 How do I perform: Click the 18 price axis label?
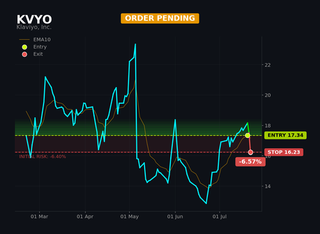tap(268, 126)
